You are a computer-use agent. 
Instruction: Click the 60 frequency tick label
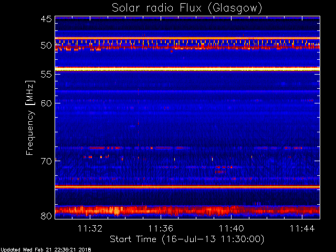(46, 103)
